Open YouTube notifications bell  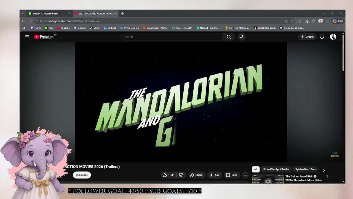click(x=322, y=37)
